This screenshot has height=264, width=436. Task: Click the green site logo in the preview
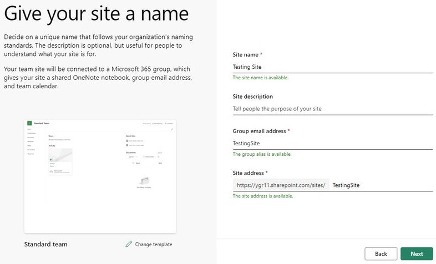pyautogui.click(x=30, y=123)
